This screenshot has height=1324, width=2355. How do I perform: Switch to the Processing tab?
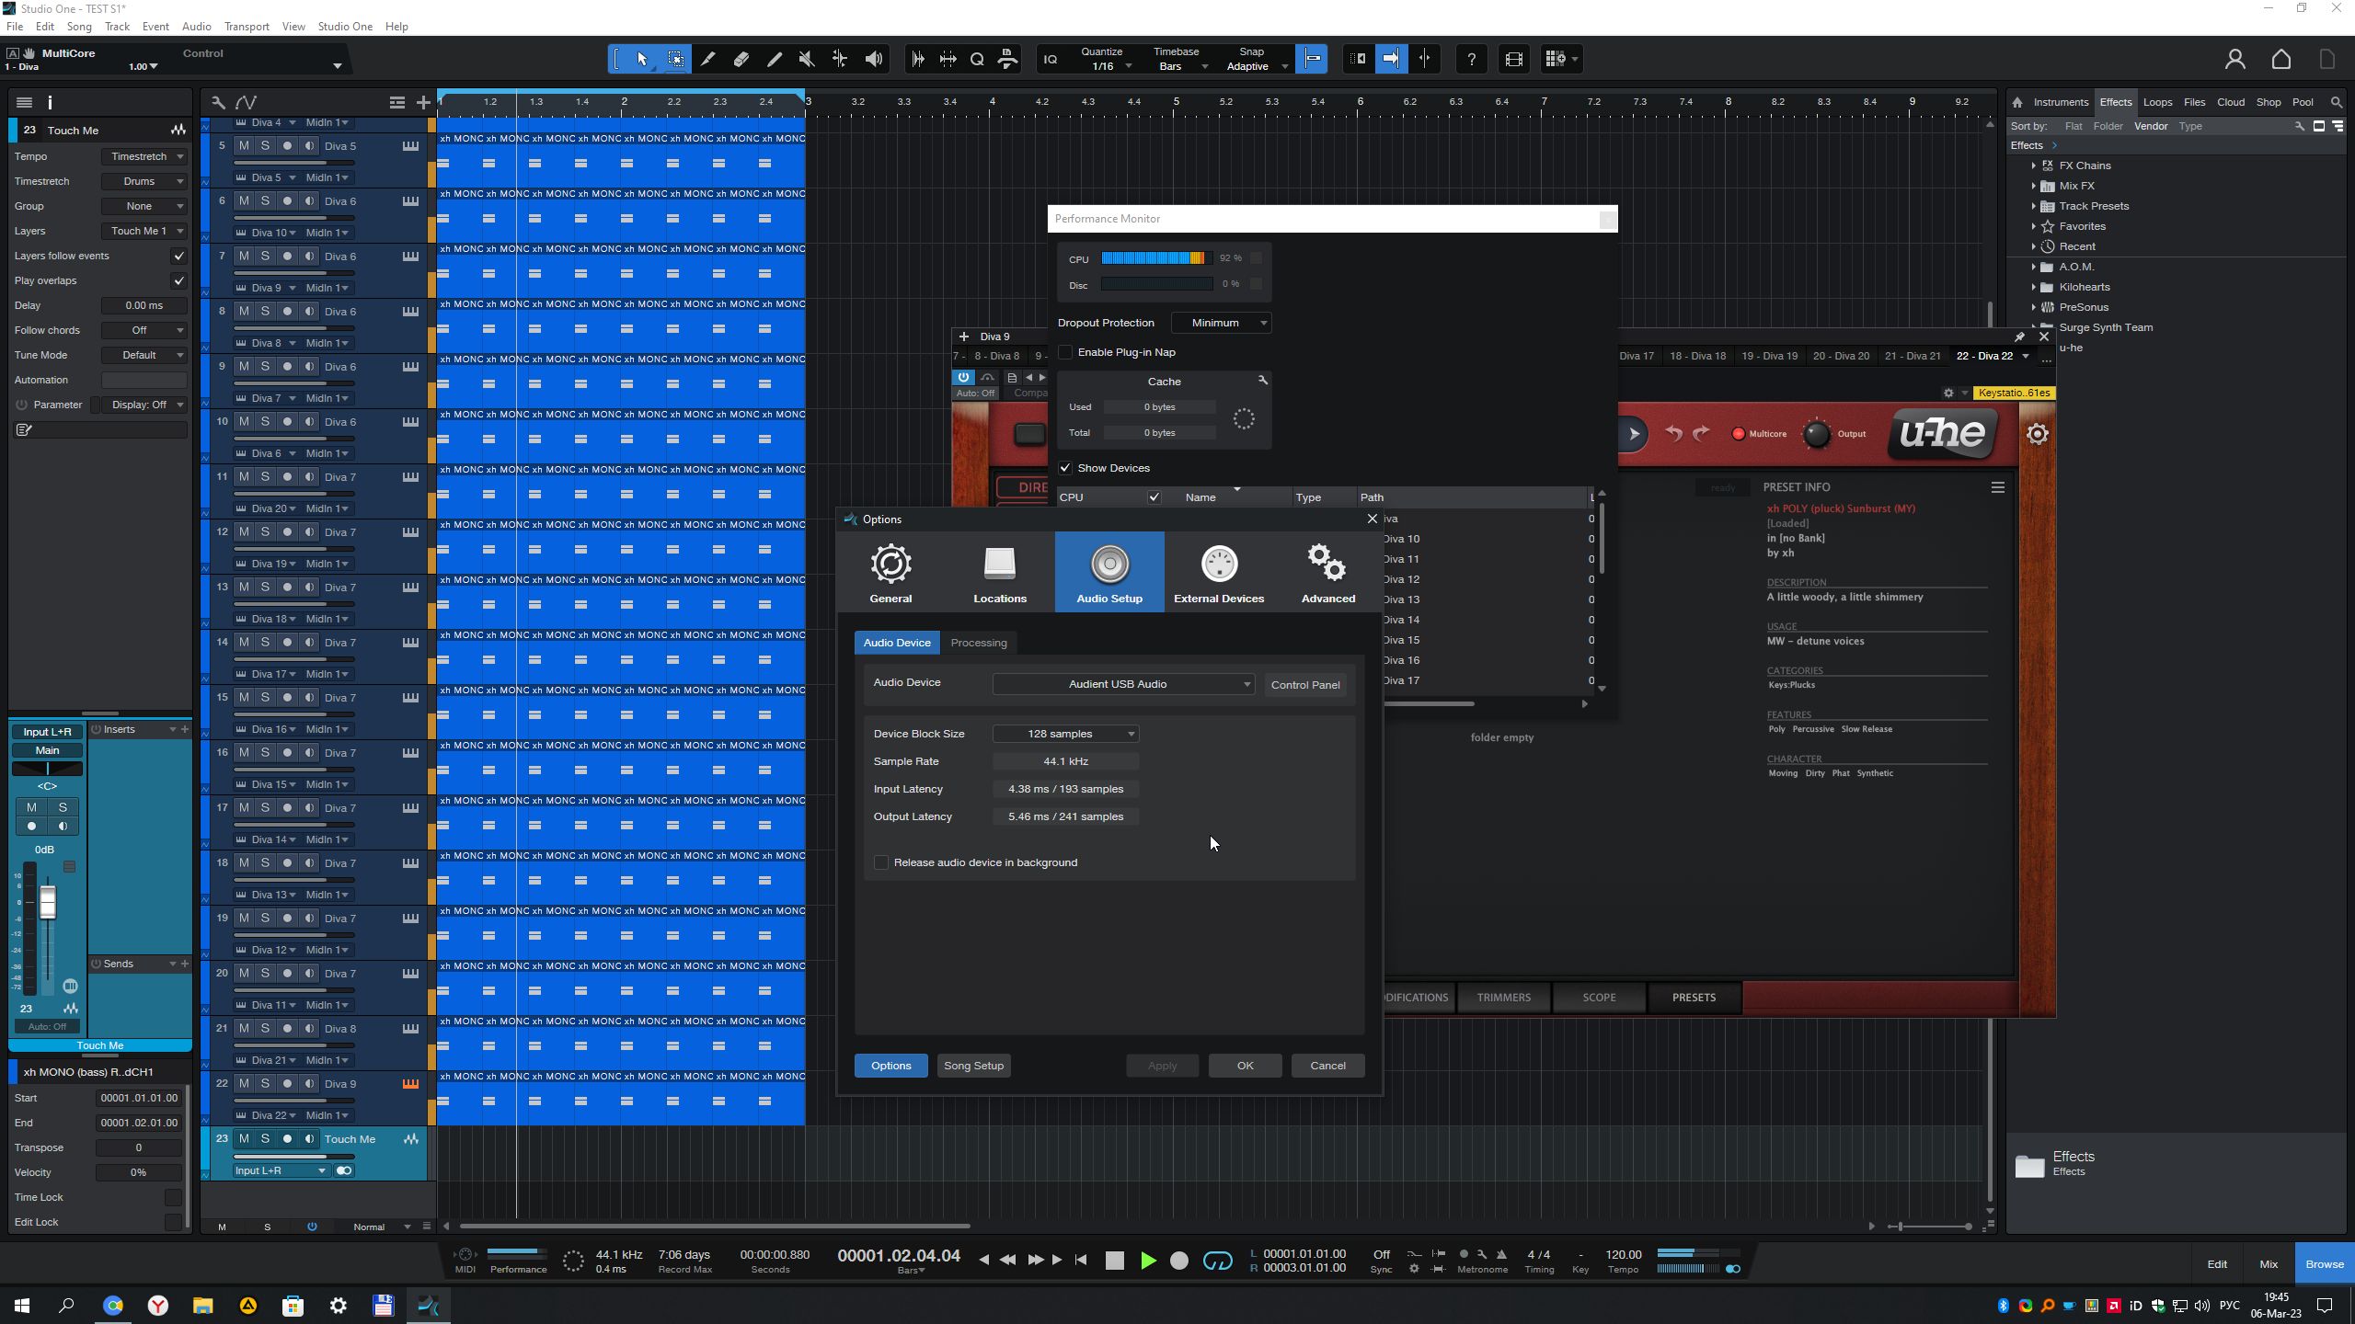click(x=978, y=643)
